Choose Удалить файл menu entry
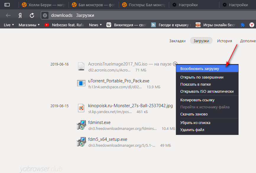This screenshot has width=256, height=173. click(x=207, y=130)
